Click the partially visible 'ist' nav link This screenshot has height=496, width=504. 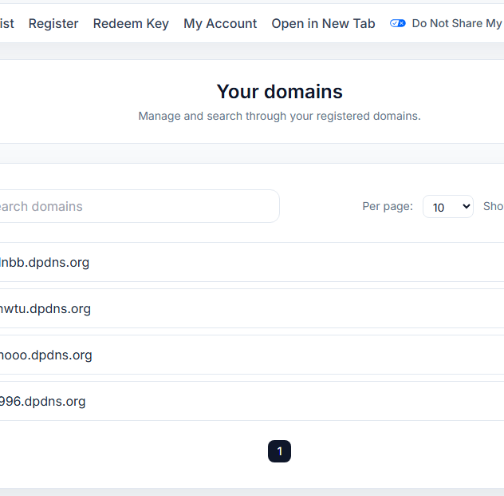coord(7,23)
